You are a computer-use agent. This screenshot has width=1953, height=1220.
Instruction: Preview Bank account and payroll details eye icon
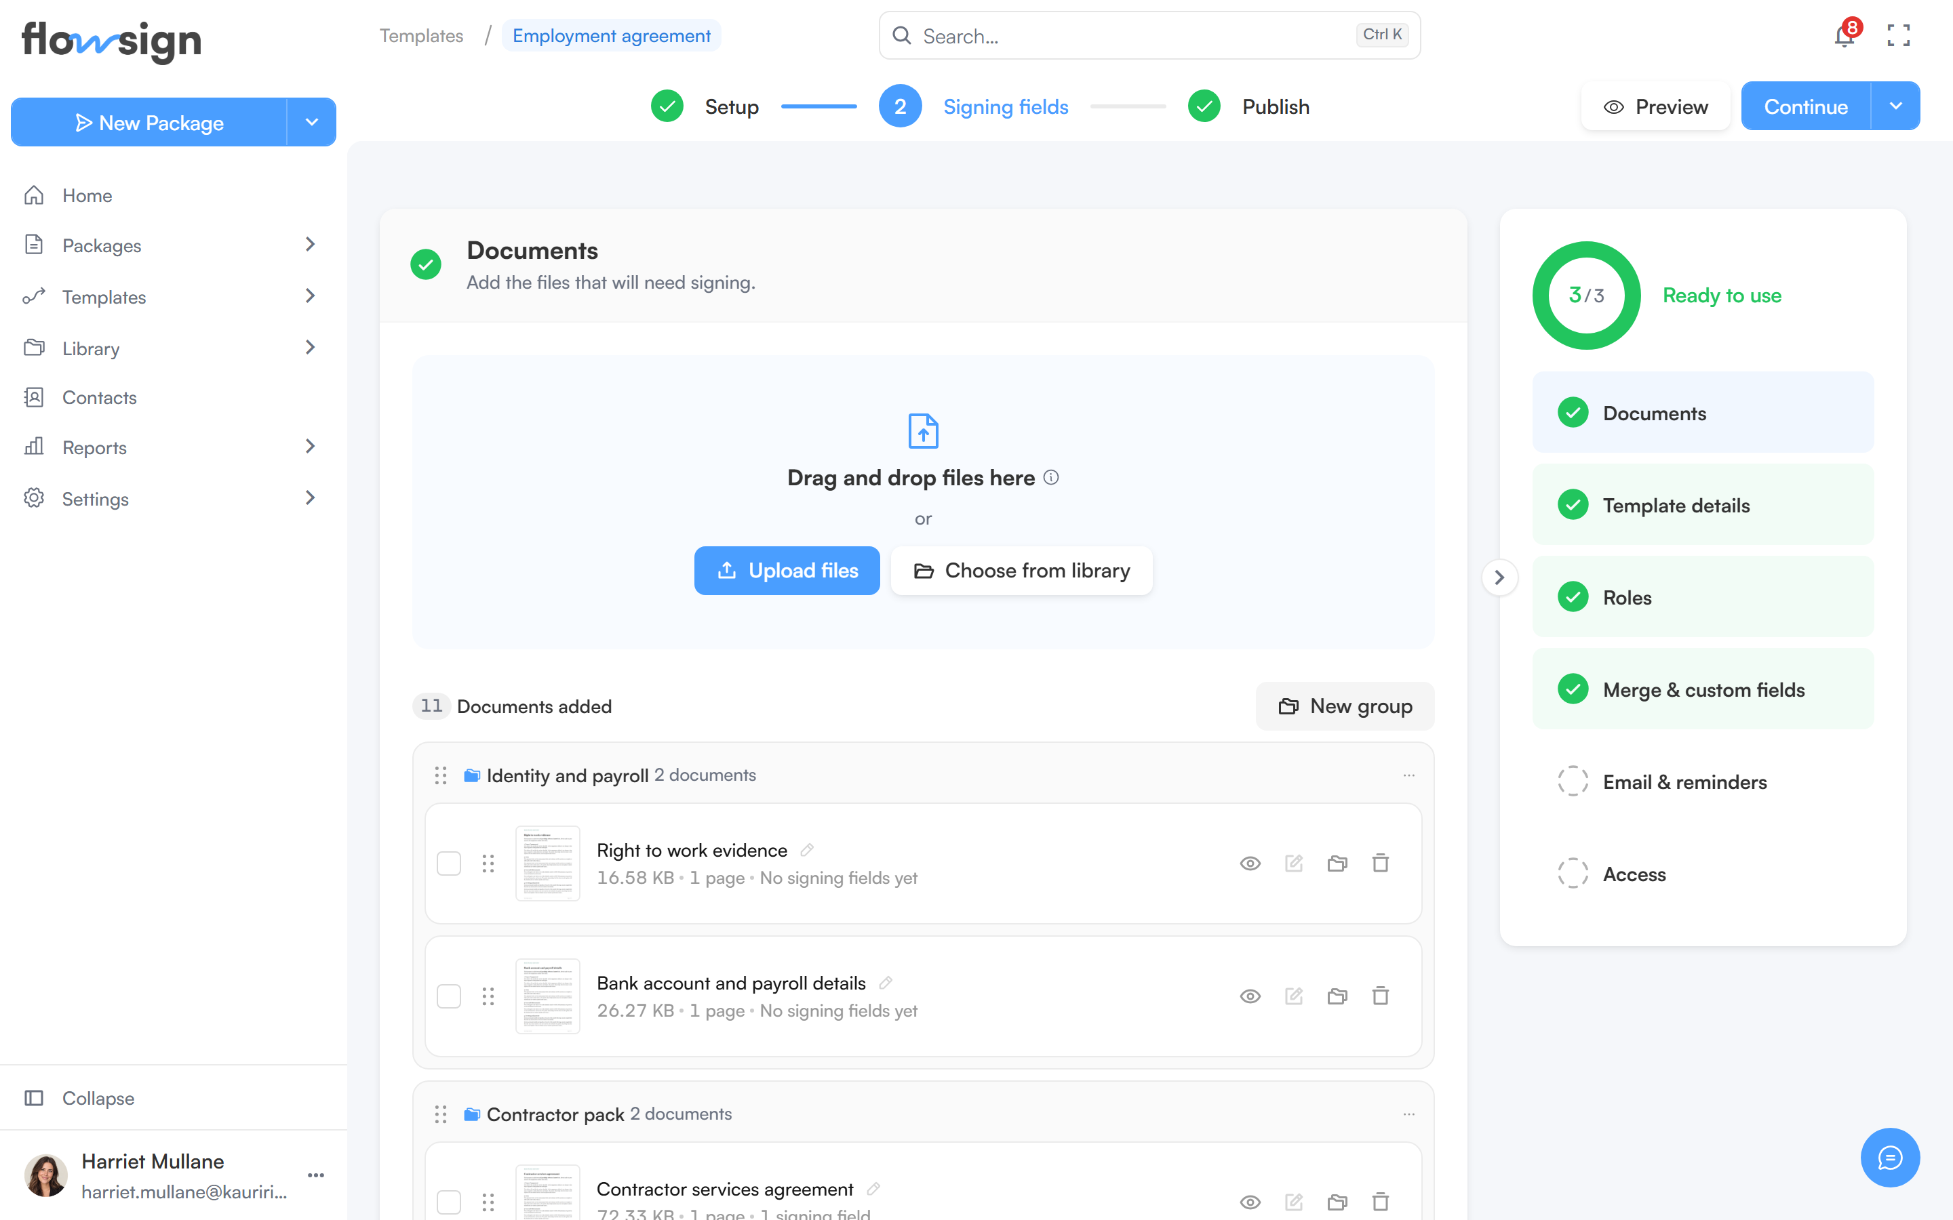point(1250,996)
